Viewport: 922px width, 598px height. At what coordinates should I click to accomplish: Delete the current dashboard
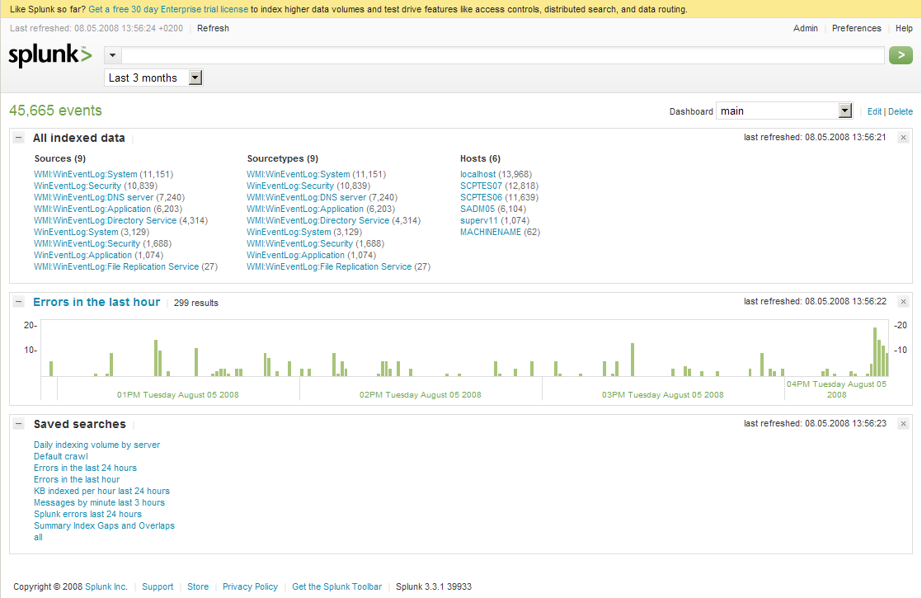click(x=901, y=111)
